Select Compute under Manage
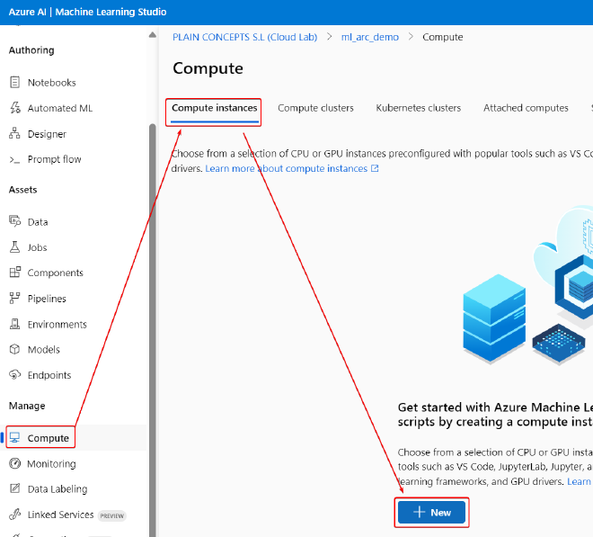This screenshot has height=537, width=593. pos(49,438)
